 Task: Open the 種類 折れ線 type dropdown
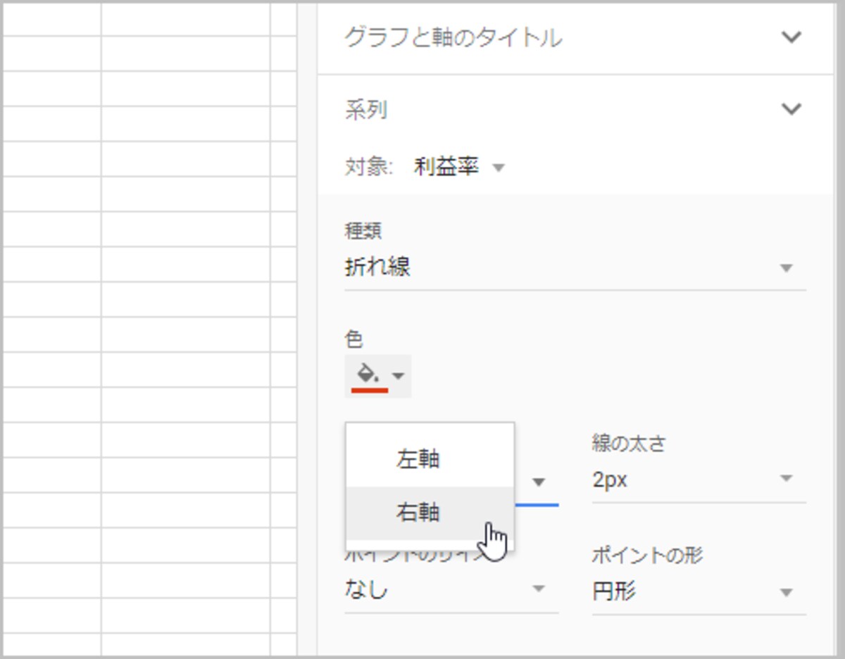tap(575, 268)
